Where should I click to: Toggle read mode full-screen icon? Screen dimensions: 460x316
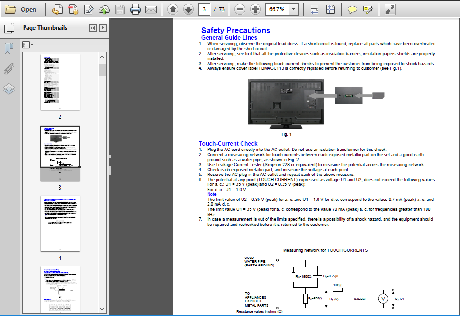pyautogui.click(x=390, y=9)
